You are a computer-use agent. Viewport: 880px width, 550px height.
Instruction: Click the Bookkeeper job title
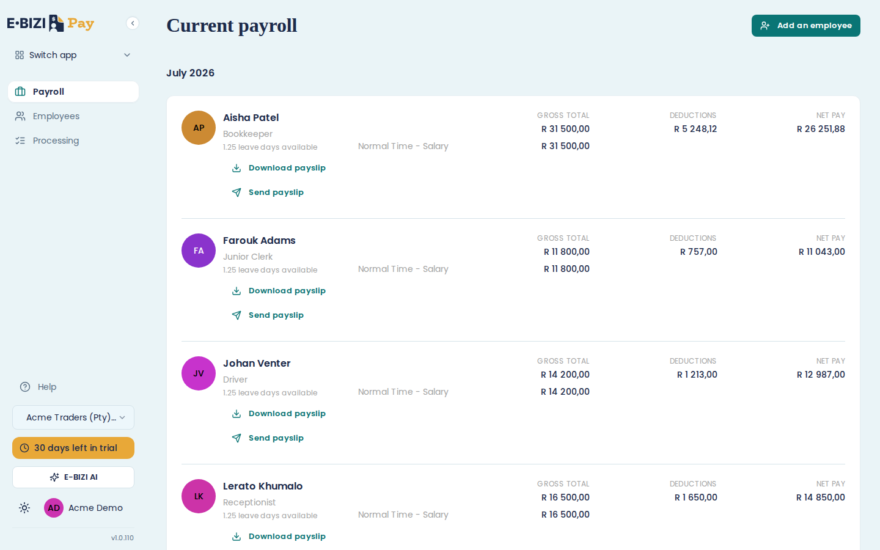pyautogui.click(x=248, y=134)
